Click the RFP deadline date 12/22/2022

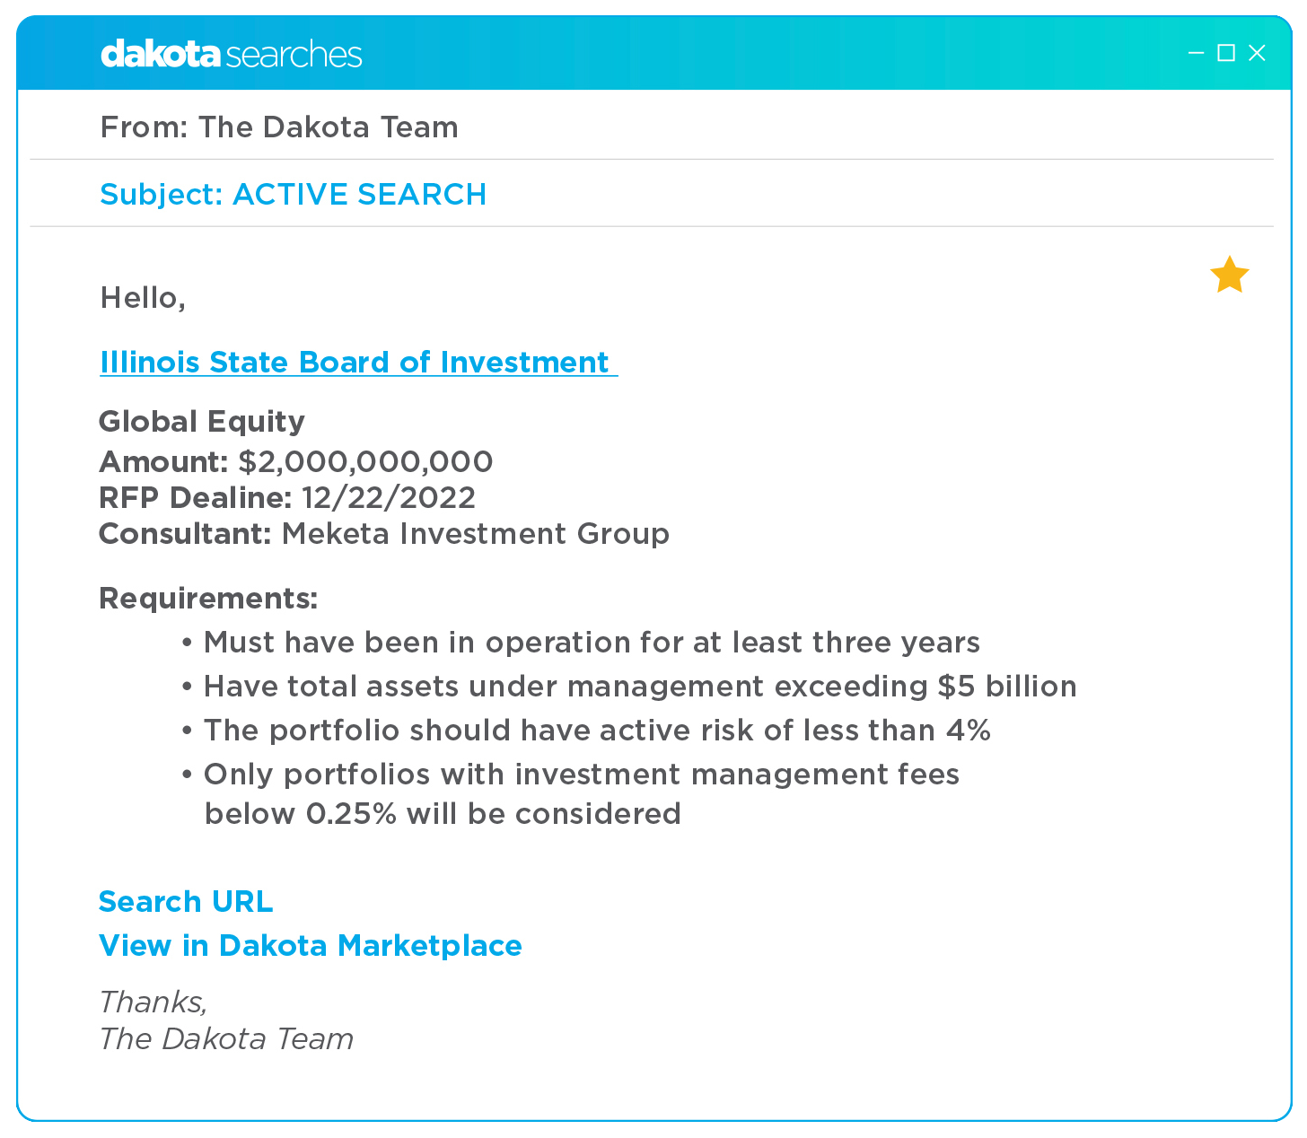coord(389,497)
